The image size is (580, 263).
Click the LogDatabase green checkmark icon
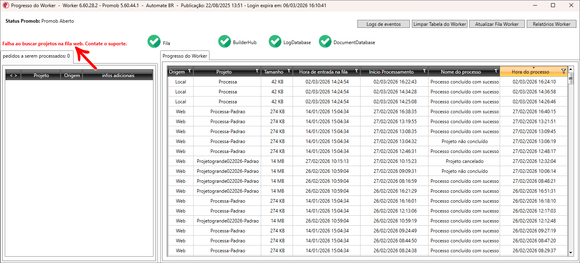[275, 42]
